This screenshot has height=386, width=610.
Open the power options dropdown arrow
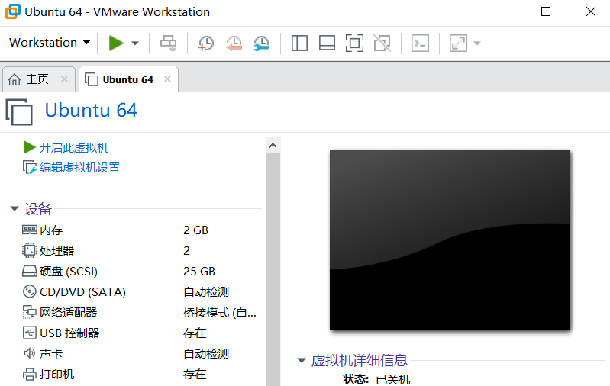tap(135, 43)
